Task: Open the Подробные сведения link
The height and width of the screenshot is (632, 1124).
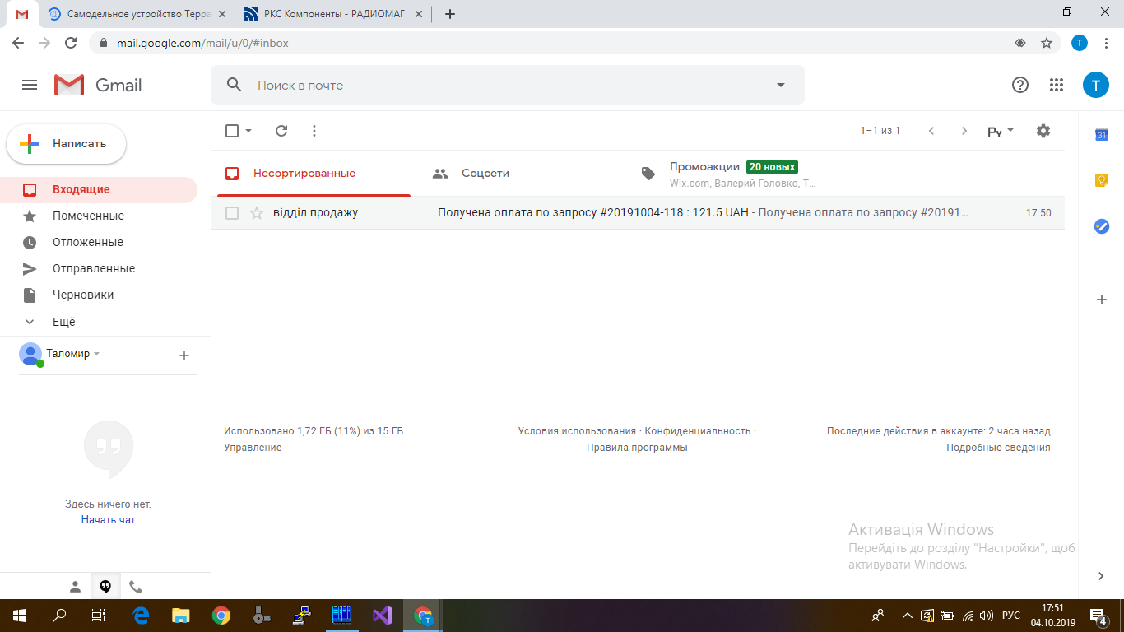Action: click(998, 448)
